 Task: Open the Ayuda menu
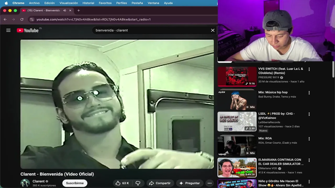pyautogui.click(x=168, y=3)
